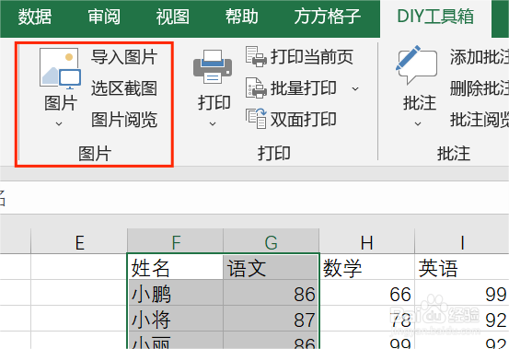Click the 批注 comment bubble icon
This screenshot has height=349, width=509.
click(417, 65)
